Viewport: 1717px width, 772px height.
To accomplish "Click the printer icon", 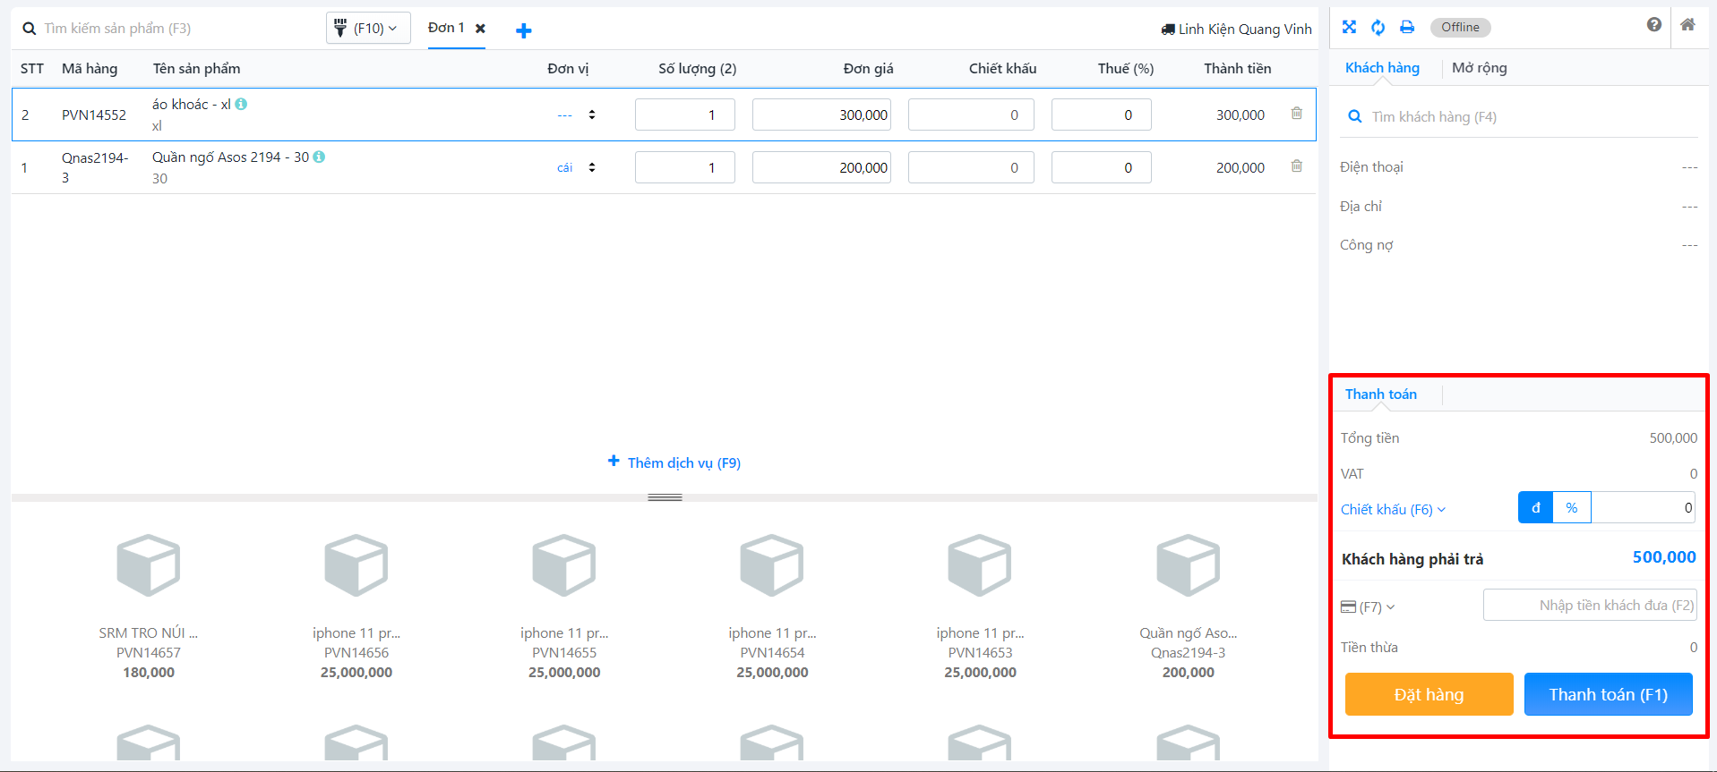I will [x=1407, y=27].
